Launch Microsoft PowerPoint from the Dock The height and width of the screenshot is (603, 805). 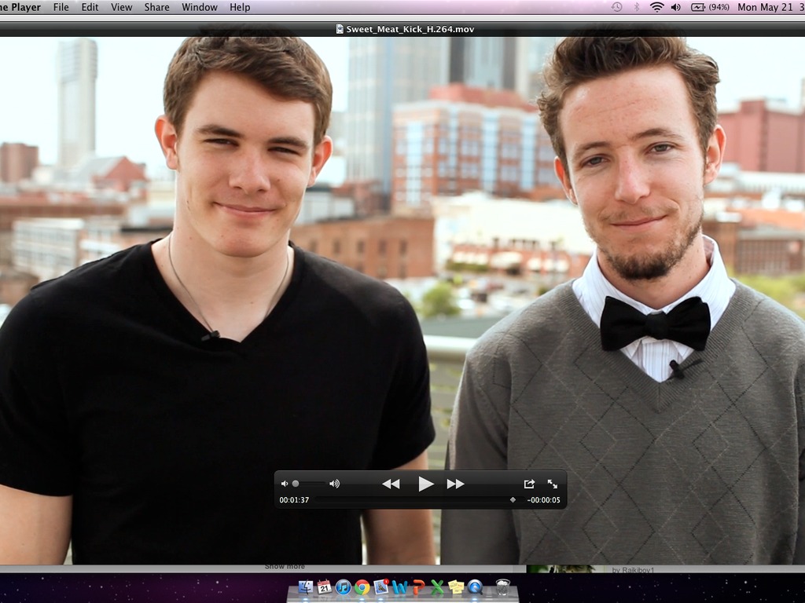click(x=419, y=587)
